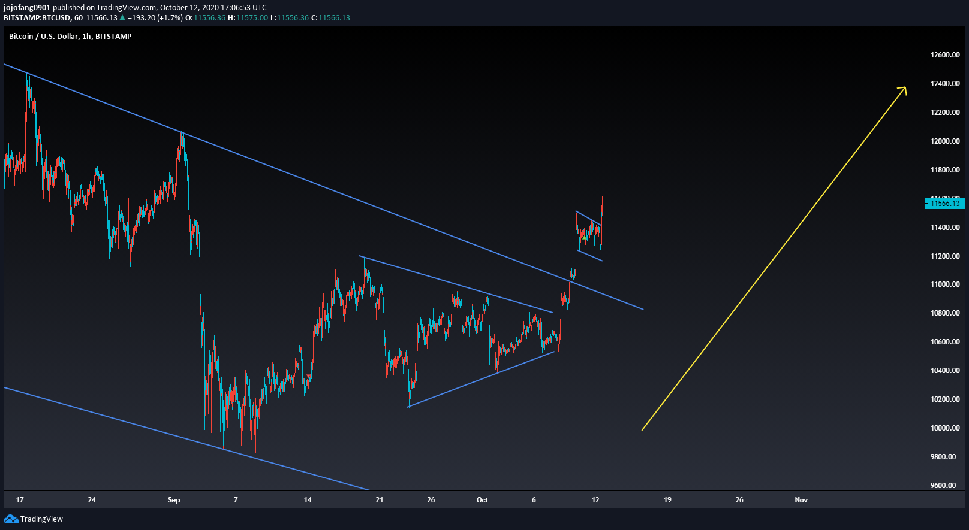Click the high value H:11575.00
Screen dimensions: 969x530
248,18
